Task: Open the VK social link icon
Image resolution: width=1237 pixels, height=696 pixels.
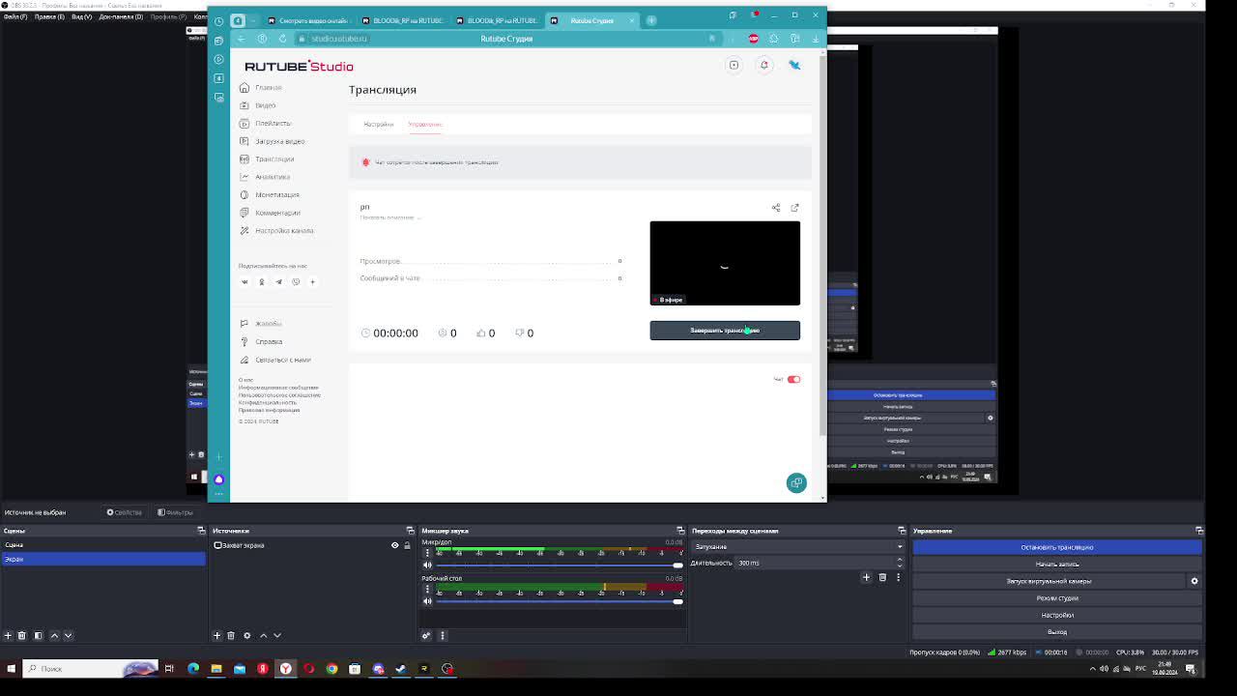Action: click(245, 282)
